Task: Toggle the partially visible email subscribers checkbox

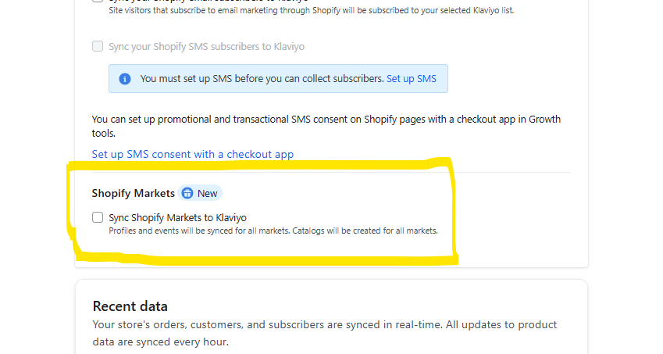Action: coord(98,2)
